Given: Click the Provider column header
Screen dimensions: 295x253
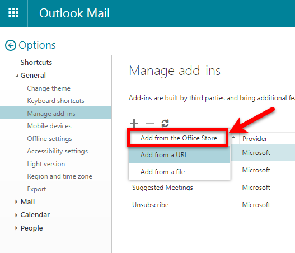Looking at the screenshot, I should (255, 139).
